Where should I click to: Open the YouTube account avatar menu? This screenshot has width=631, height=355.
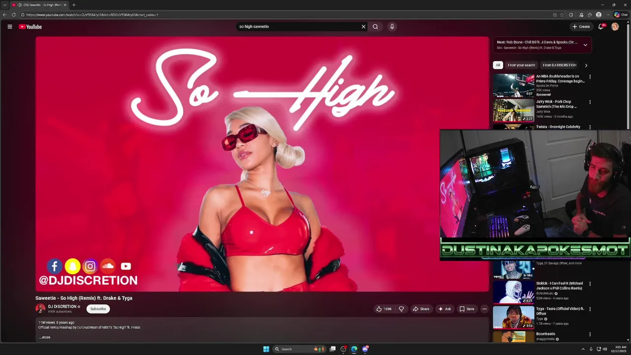coord(615,27)
